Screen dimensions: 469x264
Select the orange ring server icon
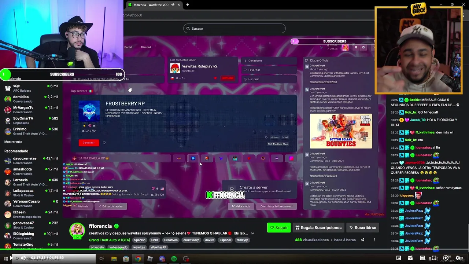pos(263,158)
